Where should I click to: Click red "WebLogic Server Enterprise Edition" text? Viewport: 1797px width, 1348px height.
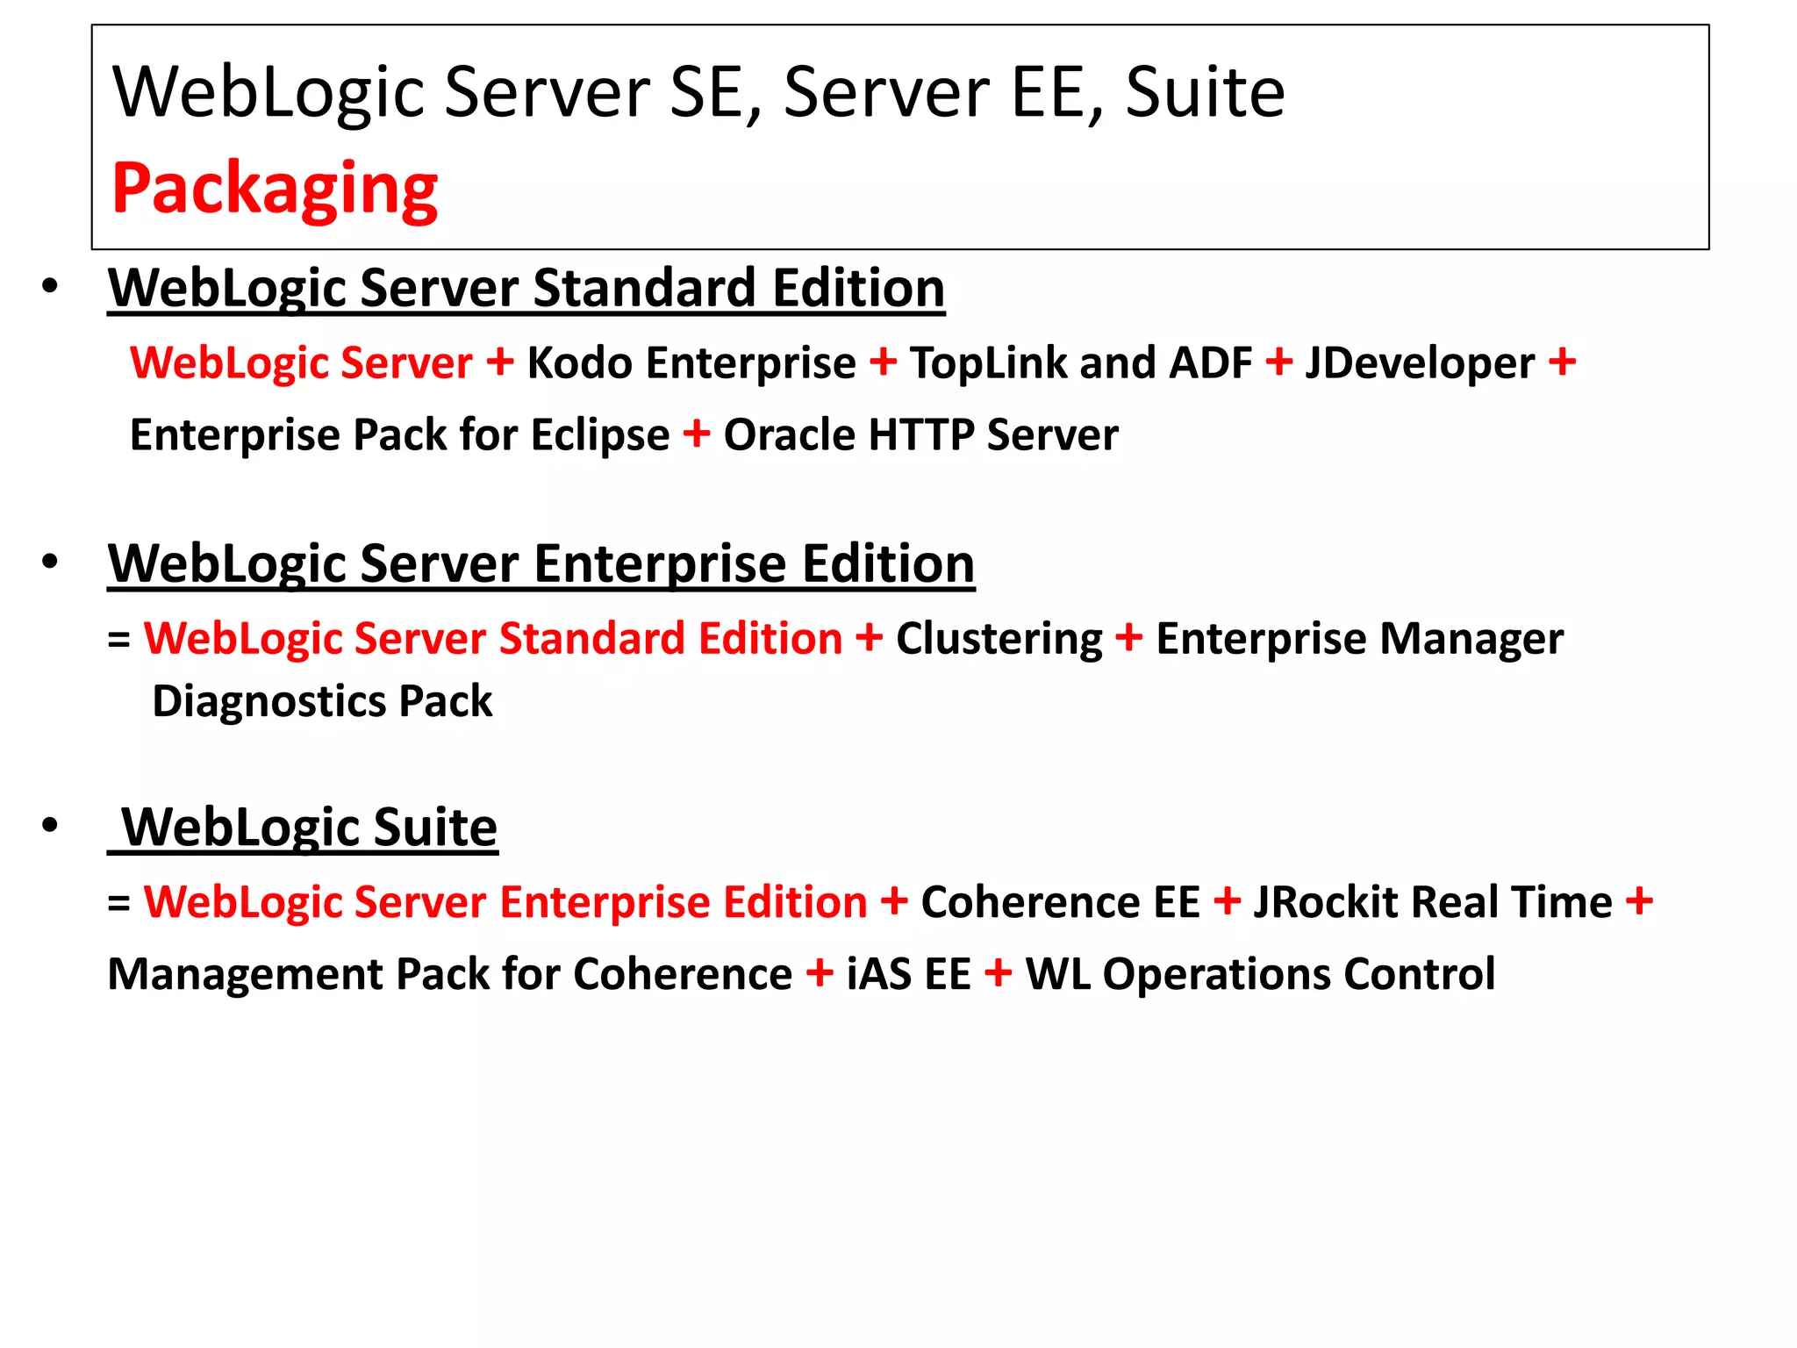(505, 902)
